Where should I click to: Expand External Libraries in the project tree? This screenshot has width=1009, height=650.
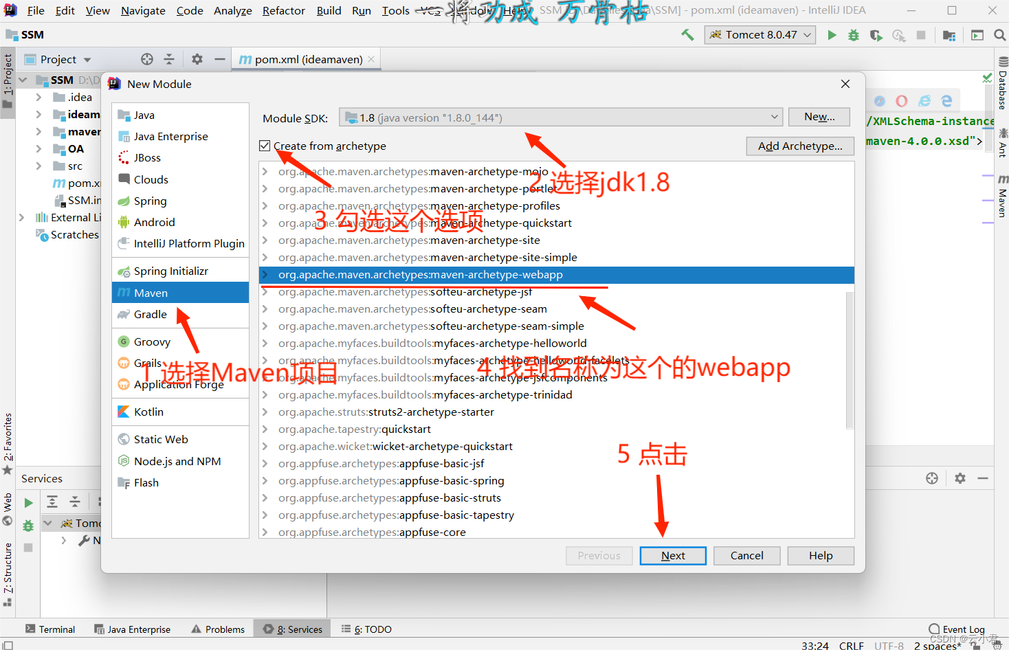[x=22, y=218]
